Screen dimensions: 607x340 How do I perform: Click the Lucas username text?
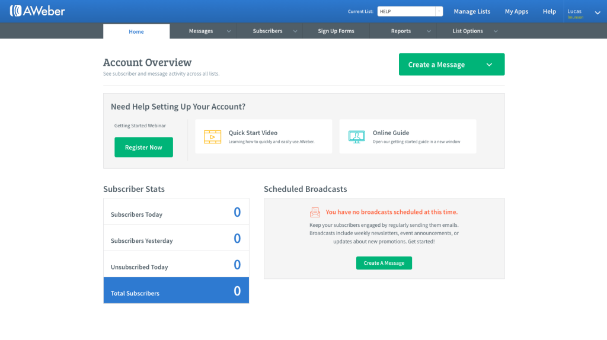(574, 11)
